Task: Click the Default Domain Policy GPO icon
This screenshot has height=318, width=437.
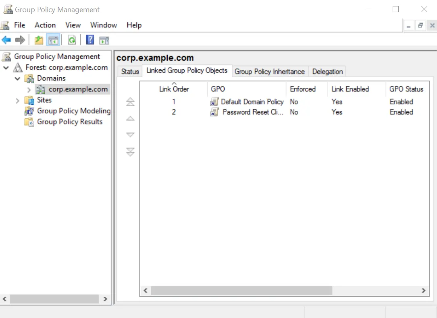Action: [x=214, y=102]
